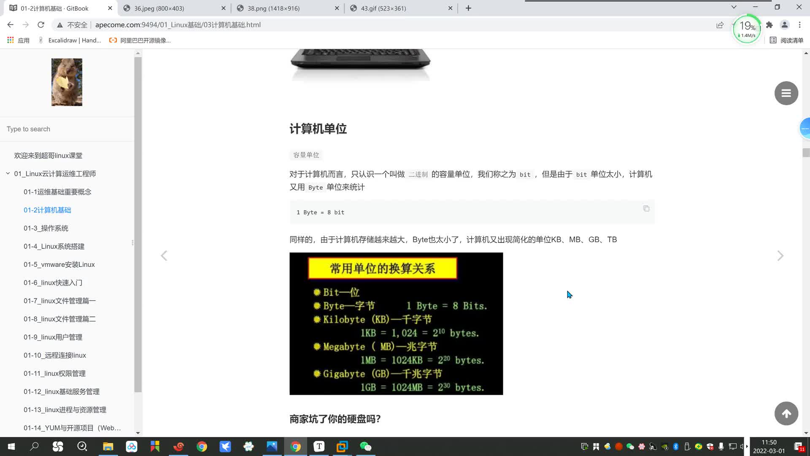Image resolution: width=810 pixels, height=456 pixels.
Task: Click the unit conversion diagram thumbnail
Action: [397, 324]
